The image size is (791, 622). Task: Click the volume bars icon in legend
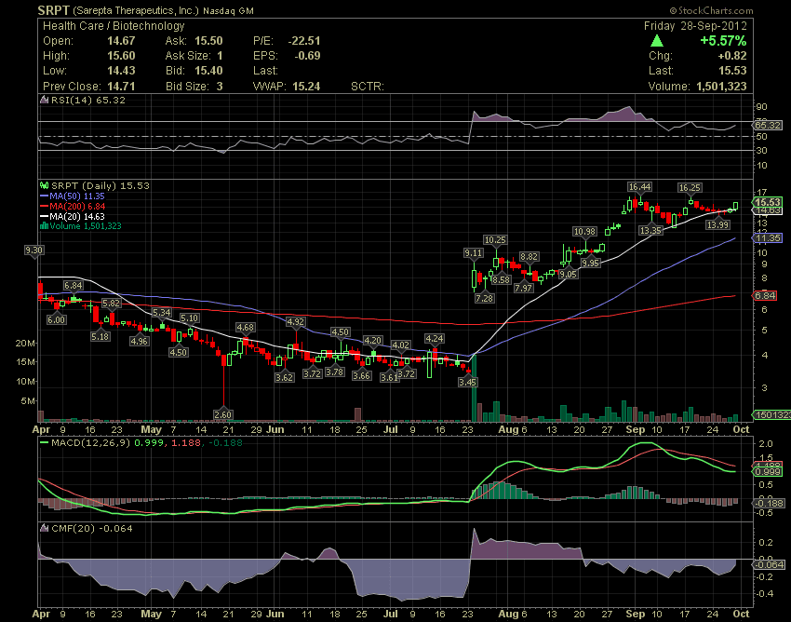tap(45, 226)
